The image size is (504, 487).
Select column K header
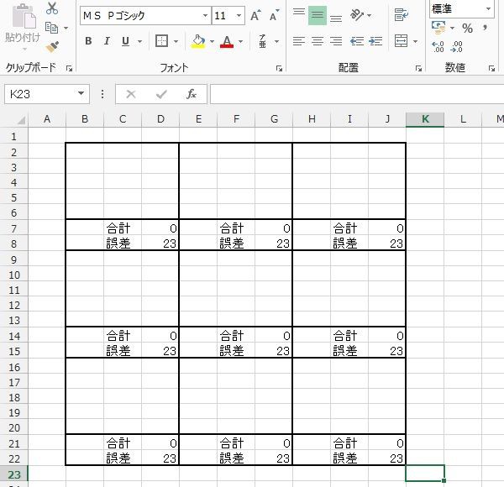click(425, 119)
